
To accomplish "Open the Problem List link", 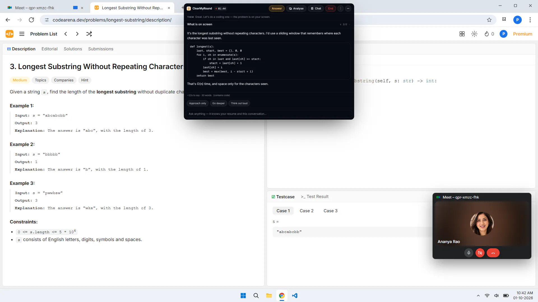I will (x=44, y=34).
